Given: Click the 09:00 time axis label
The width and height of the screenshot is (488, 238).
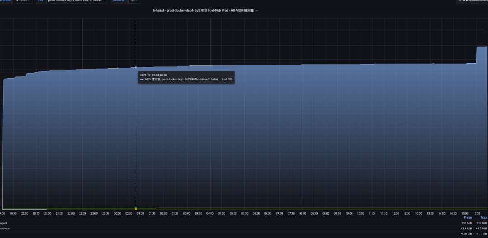Looking at the screenshot, I should [x=326, y=214].
